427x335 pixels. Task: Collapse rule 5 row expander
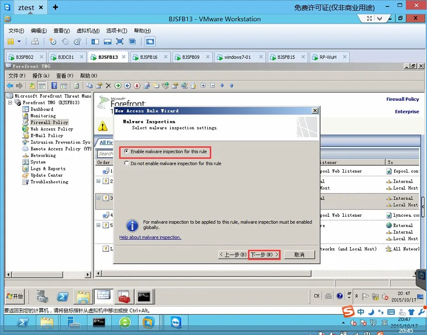tap(98, 225)
